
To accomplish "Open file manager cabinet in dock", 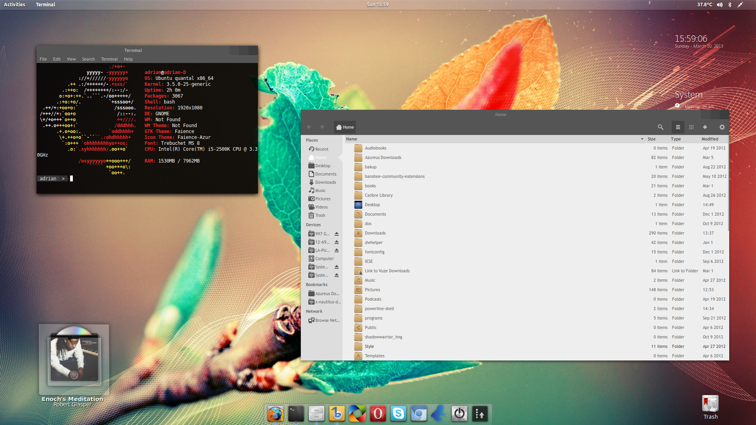I will (x=317, y=414).
